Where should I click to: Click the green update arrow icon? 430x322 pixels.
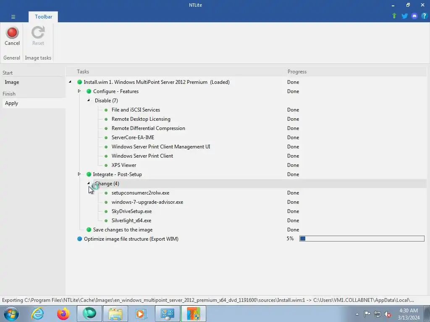coord(394,16)
